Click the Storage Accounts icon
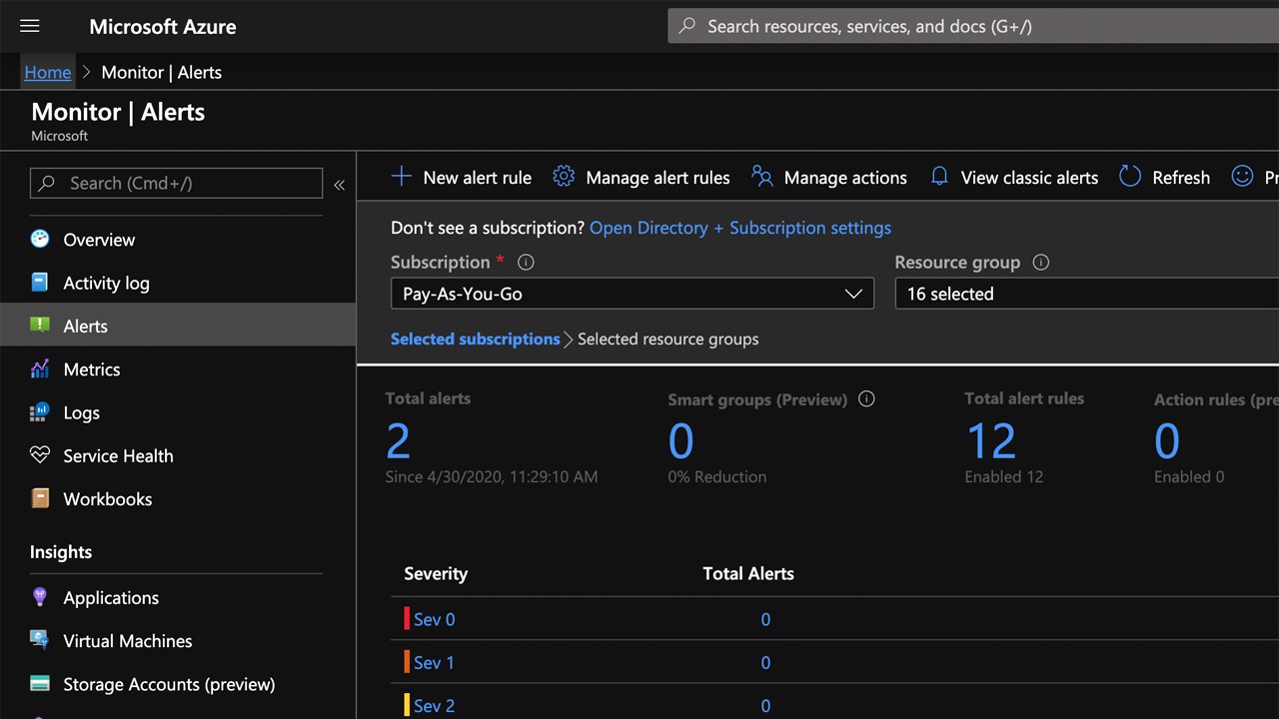Screen dimensions: 1279x719 click(40, 684)
